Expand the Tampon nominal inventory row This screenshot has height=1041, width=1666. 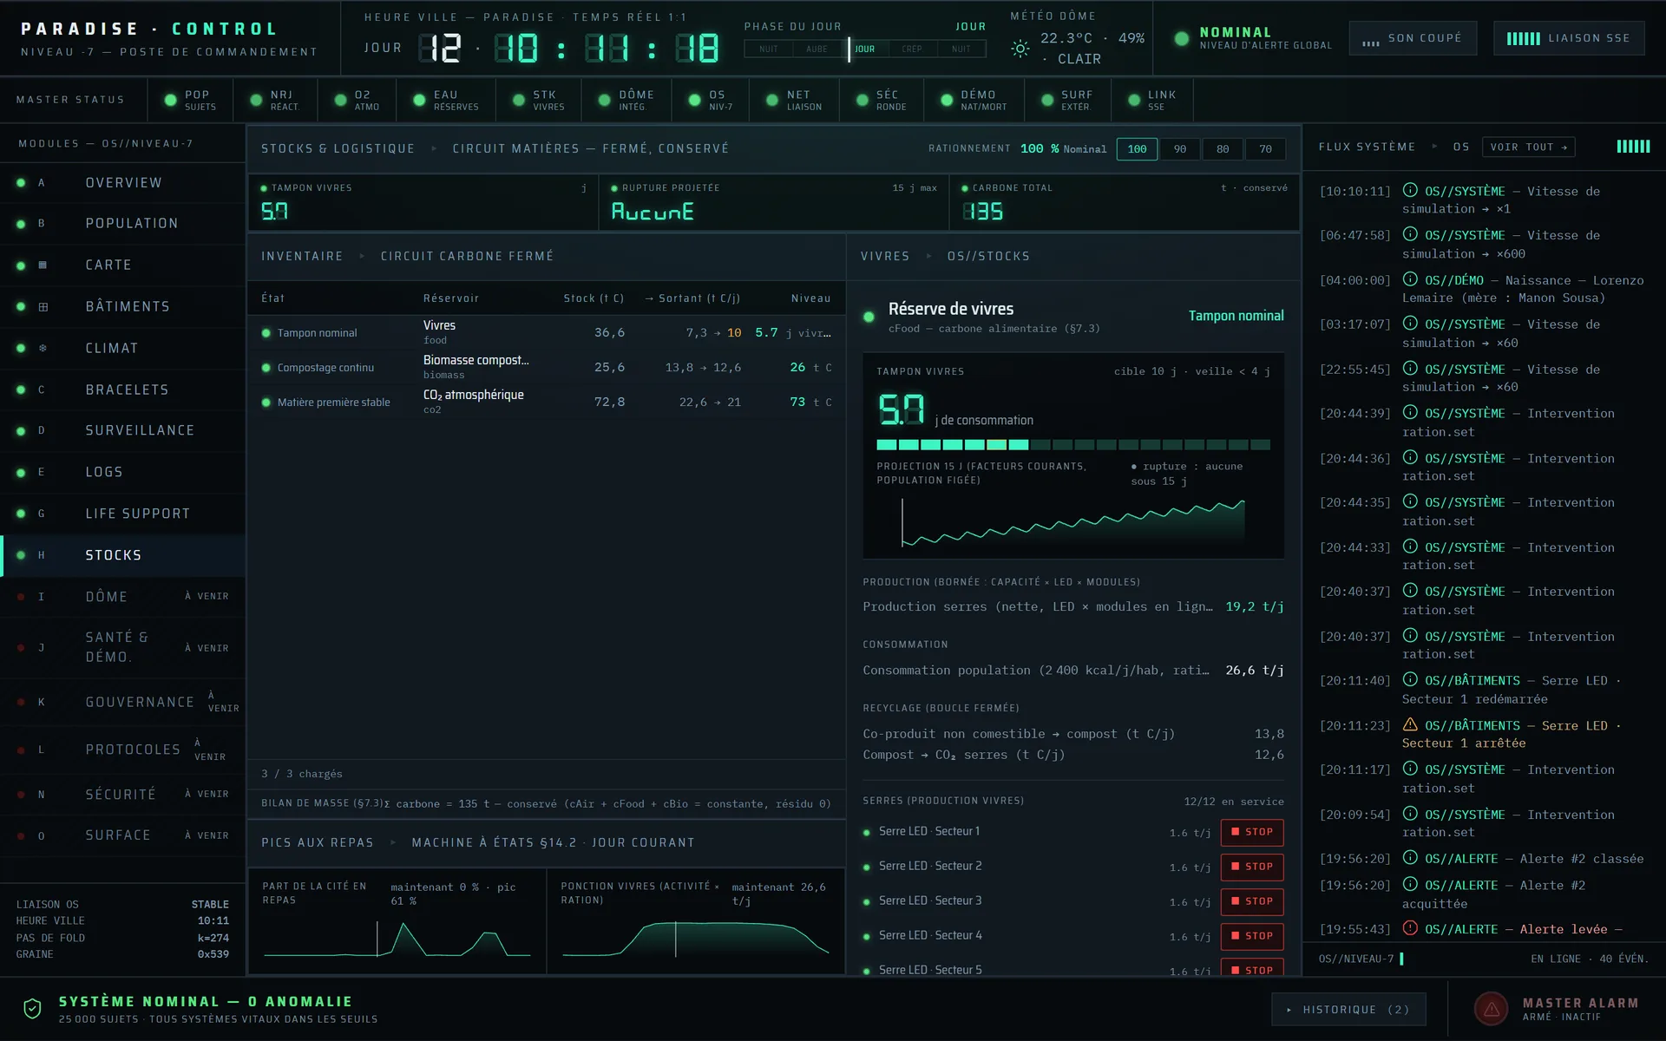[547, 332]
